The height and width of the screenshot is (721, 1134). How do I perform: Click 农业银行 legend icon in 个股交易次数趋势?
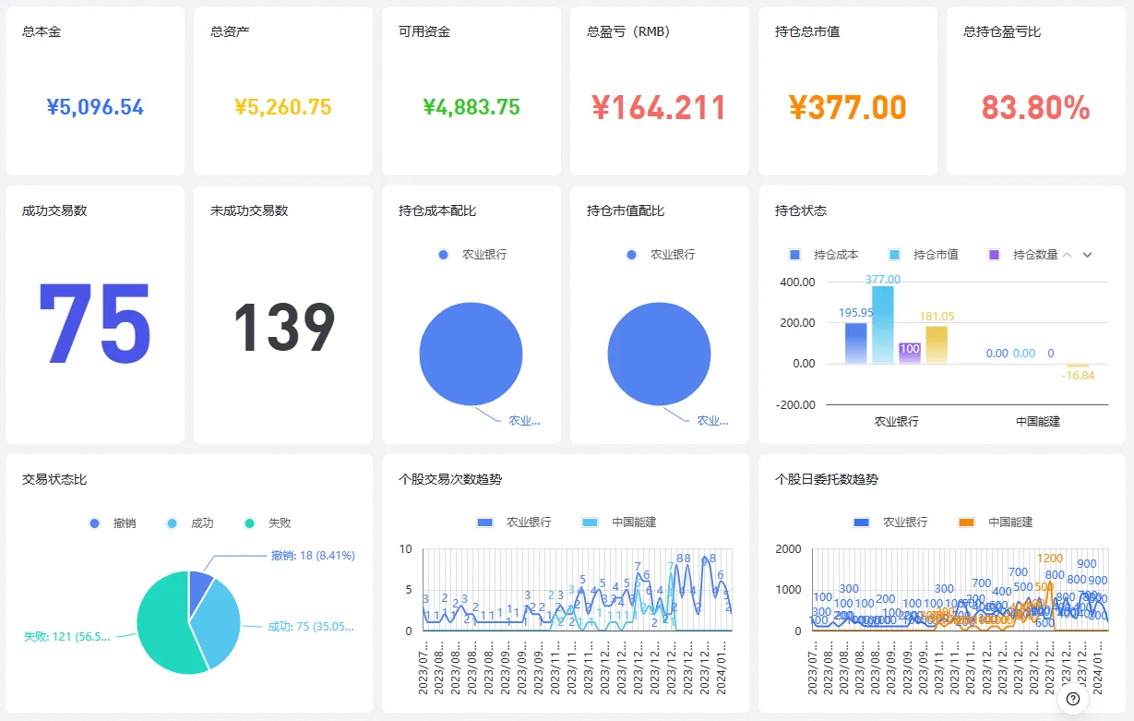click(484, 523)
